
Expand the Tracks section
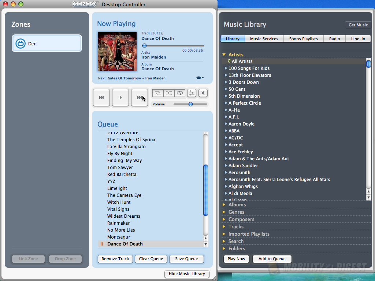click(224, 226)
